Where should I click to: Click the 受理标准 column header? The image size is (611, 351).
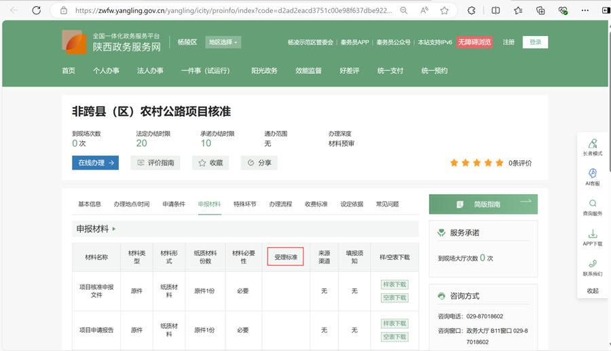click(286, 257)
